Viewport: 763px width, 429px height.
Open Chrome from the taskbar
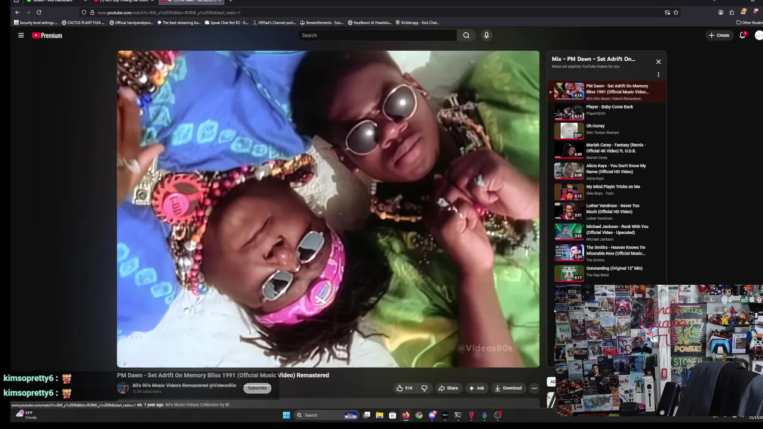pos(419,415)
